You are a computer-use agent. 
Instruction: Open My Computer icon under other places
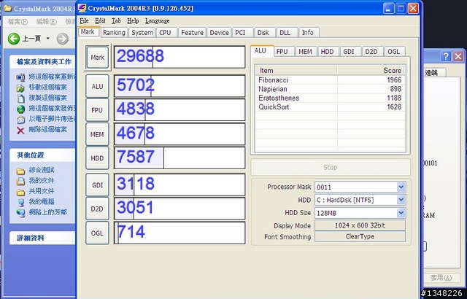20,202
